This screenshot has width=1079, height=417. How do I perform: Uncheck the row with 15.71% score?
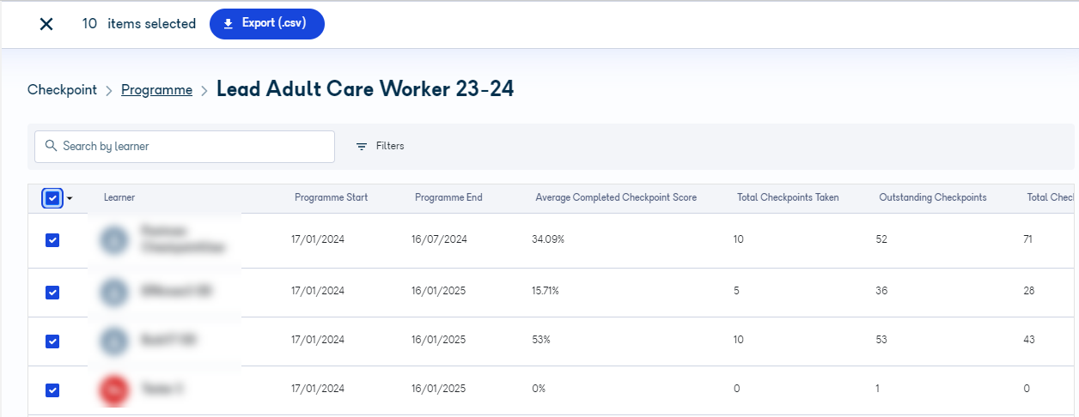[x=52, y=293]
